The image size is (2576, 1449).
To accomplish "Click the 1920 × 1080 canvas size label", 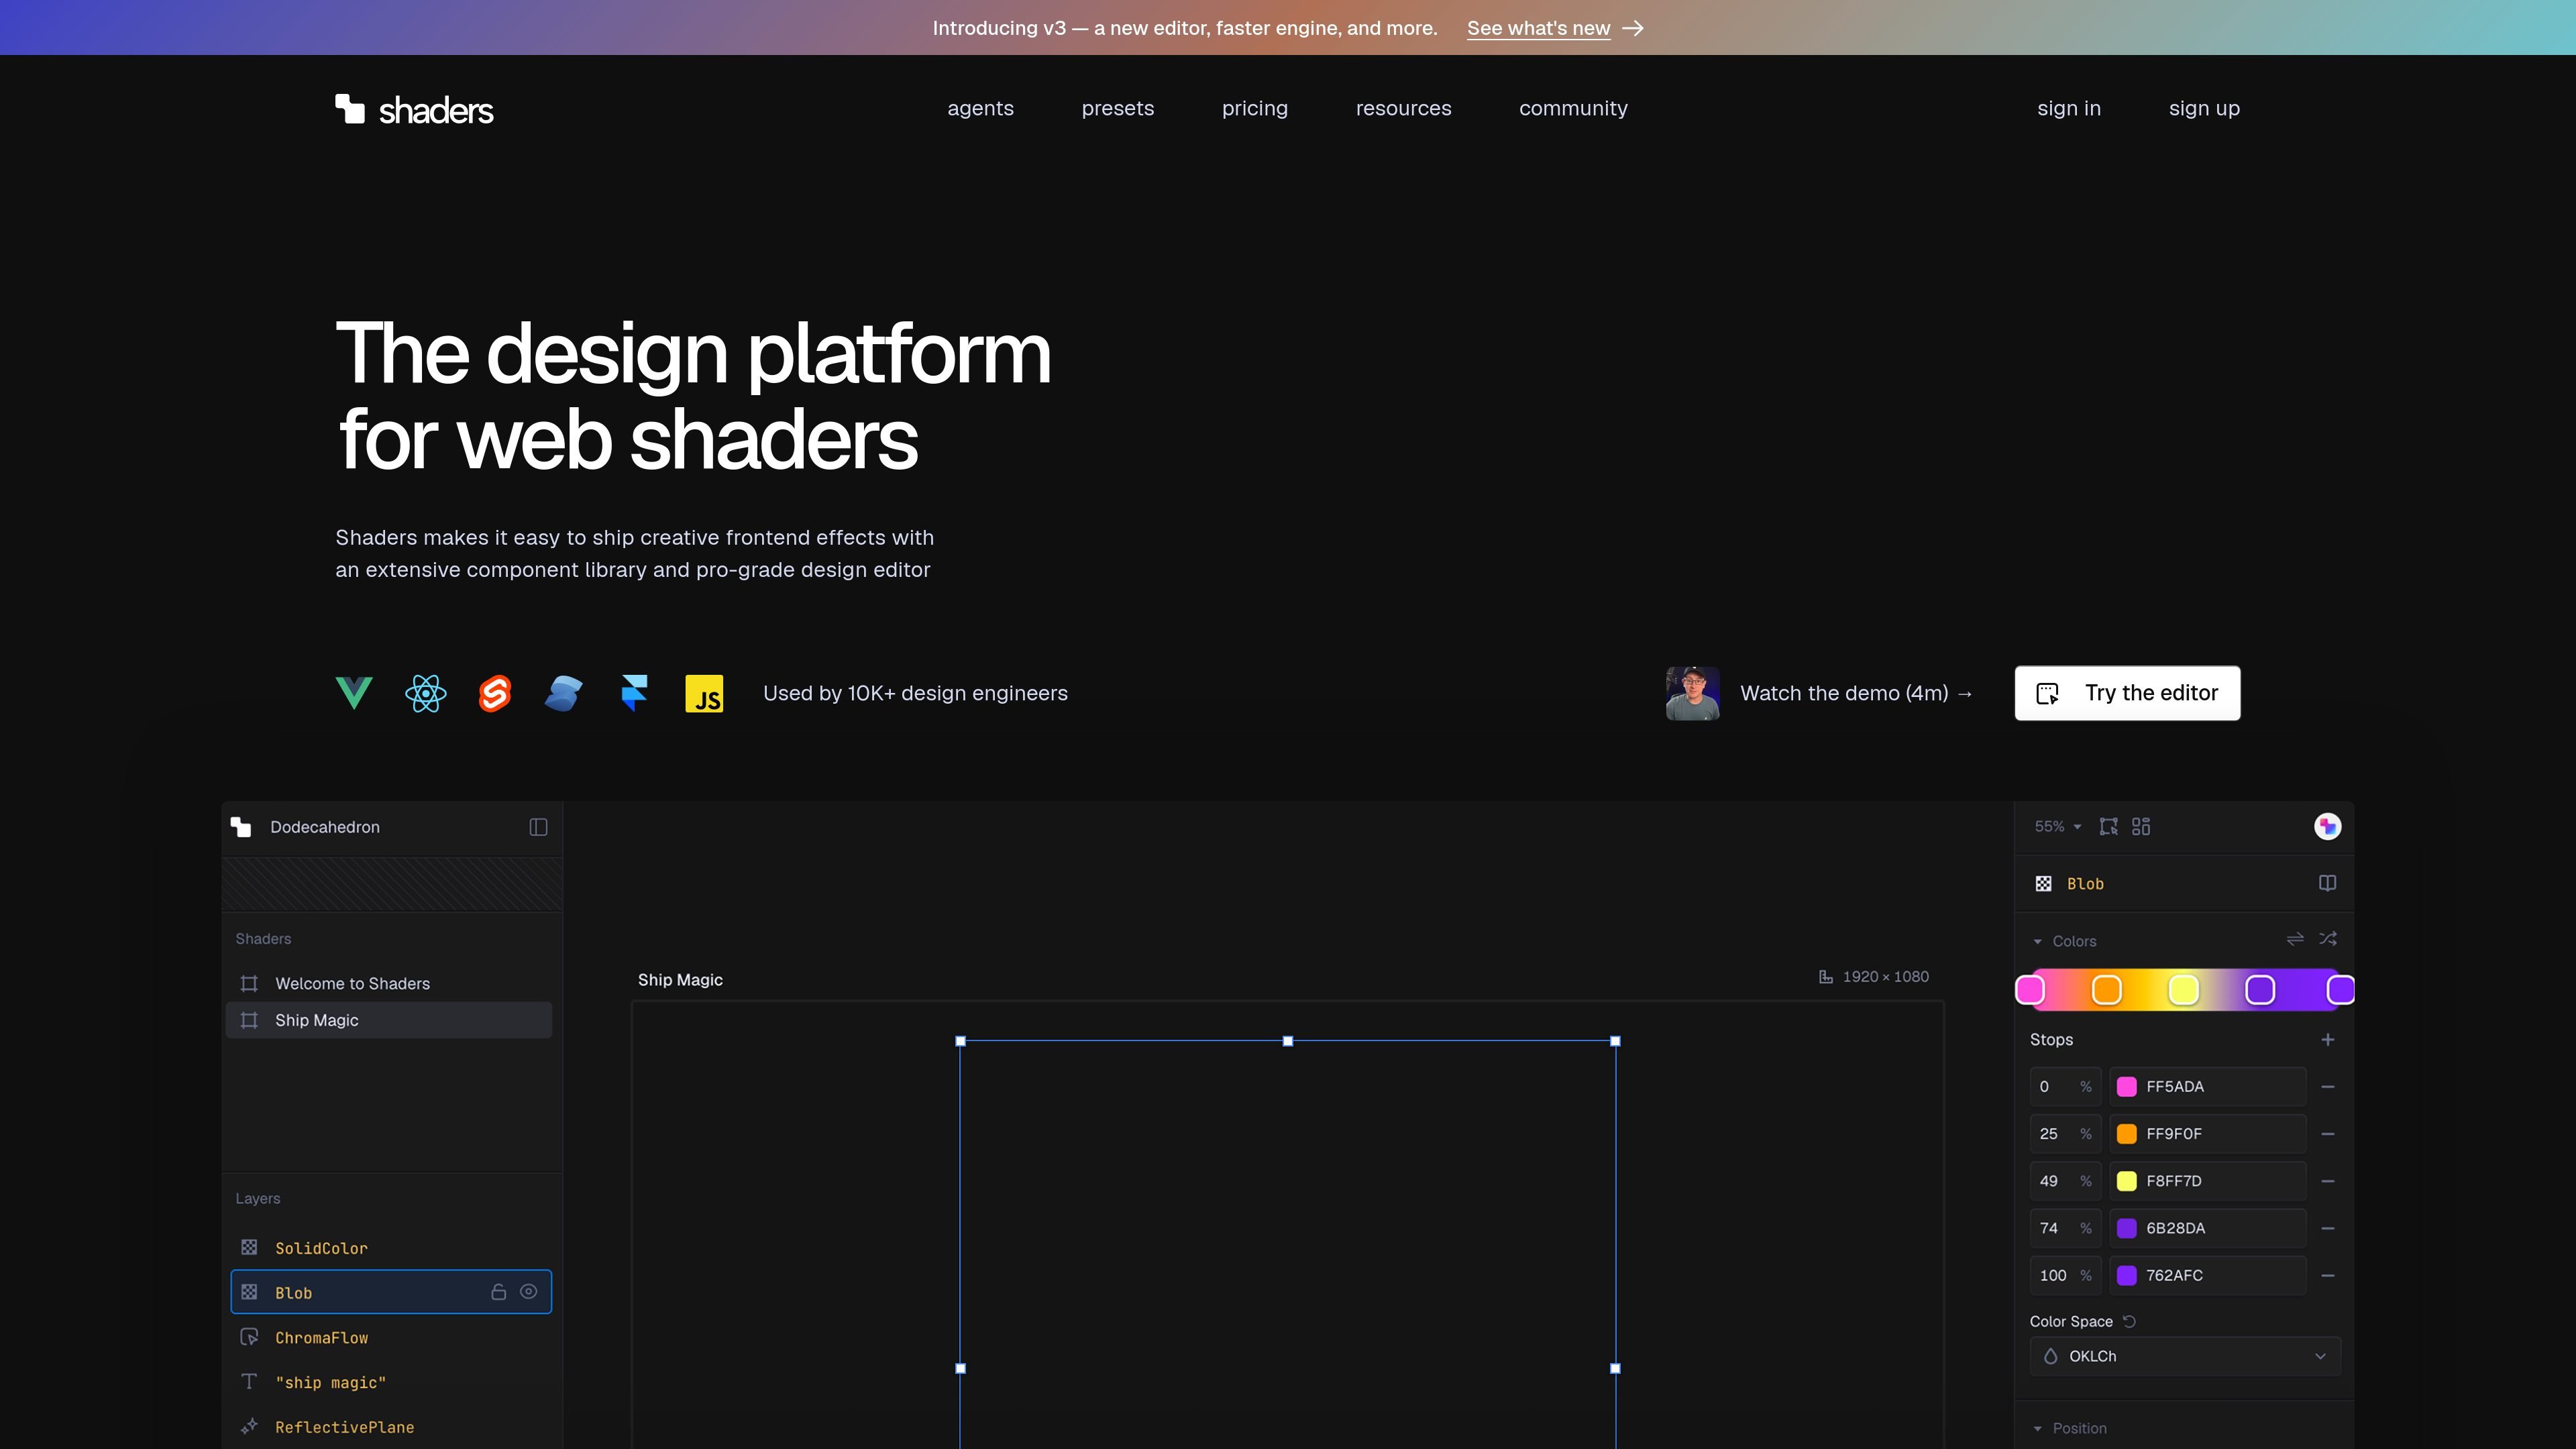I will [x=1873, y=977].
